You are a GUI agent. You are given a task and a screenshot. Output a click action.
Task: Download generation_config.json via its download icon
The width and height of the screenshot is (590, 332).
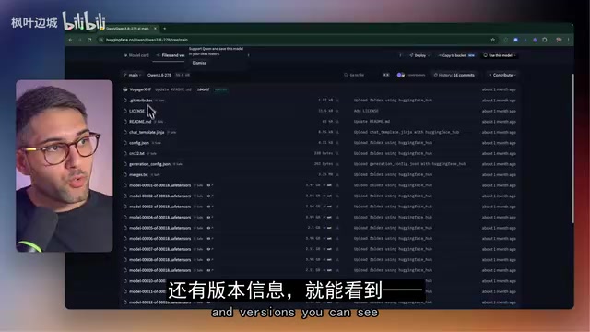(x=337, y=164)
